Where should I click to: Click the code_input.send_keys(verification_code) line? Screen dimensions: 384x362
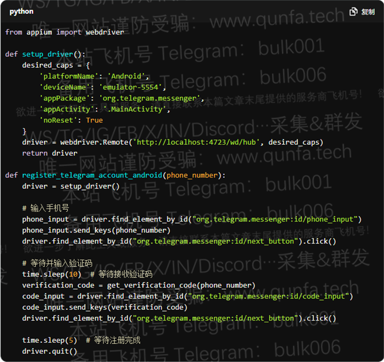click(x=105, y=307)
